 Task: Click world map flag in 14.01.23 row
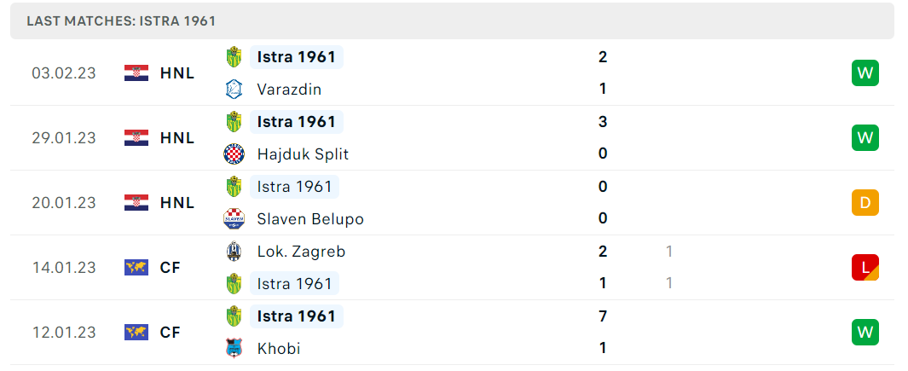136,267
